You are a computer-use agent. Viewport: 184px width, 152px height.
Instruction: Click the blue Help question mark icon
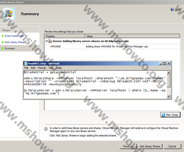[172, 9]
